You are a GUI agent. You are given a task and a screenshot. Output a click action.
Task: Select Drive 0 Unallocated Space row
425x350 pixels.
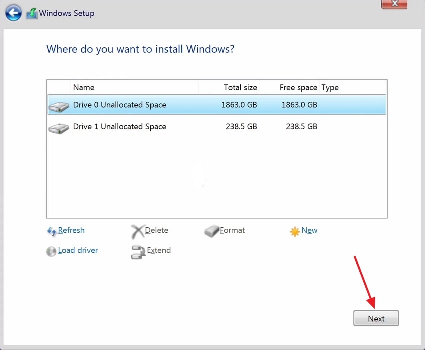click(x=200, y=105)
